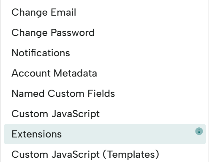Open the Account Metadata page

point(105,73)
